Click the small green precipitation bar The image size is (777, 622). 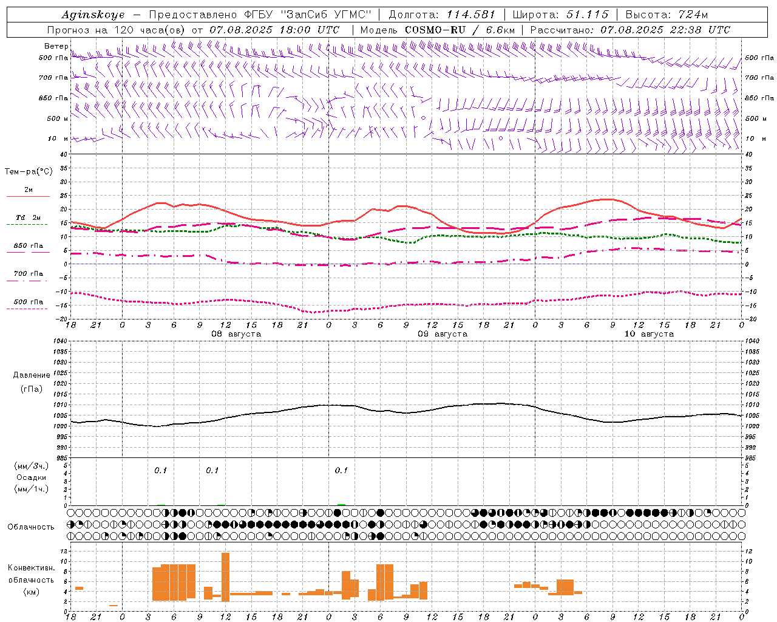pyautogui.click(x=341, y=504)
